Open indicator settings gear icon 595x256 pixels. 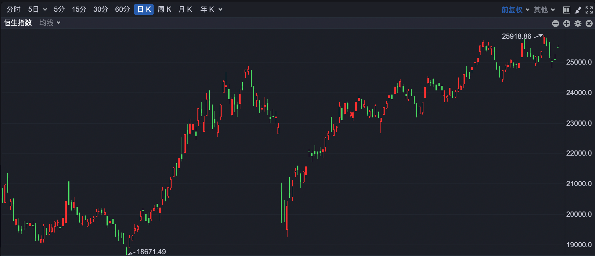(578, 23)
